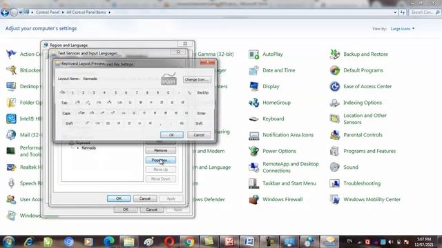
Task: Open the Date and Time icon
Action: (253, 70)
